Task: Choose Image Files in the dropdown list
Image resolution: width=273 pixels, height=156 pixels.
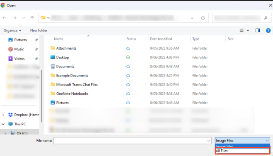Action: pyautogui.click(x=242, y=146)
